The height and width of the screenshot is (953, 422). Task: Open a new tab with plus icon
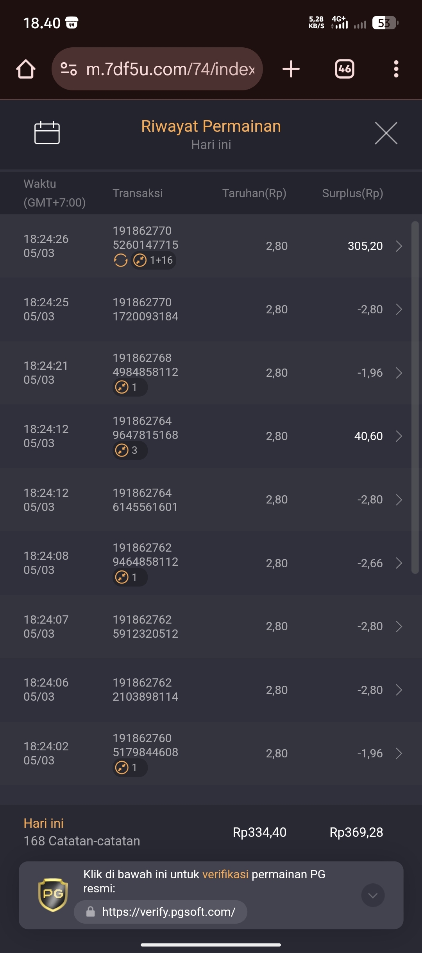coord(291,69)
